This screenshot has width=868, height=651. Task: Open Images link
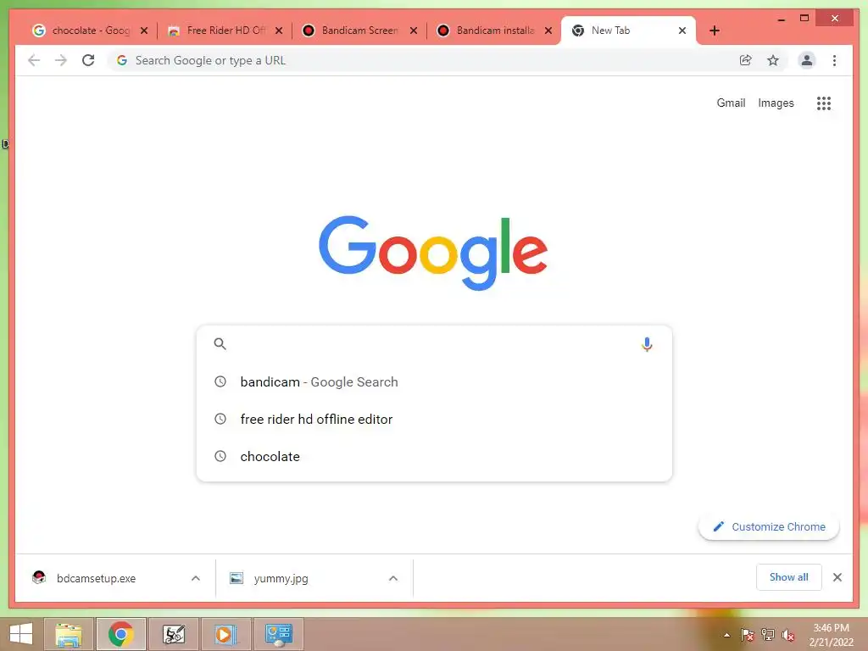coord(776,103)
